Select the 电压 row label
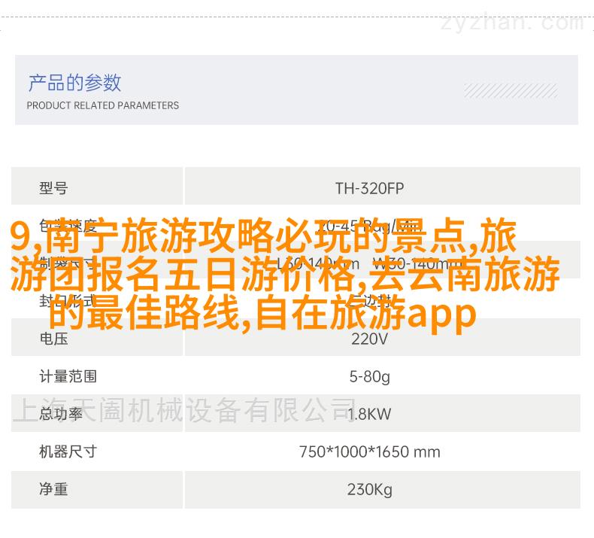Viewport: 594px width, 538px height. pos(53,339)
